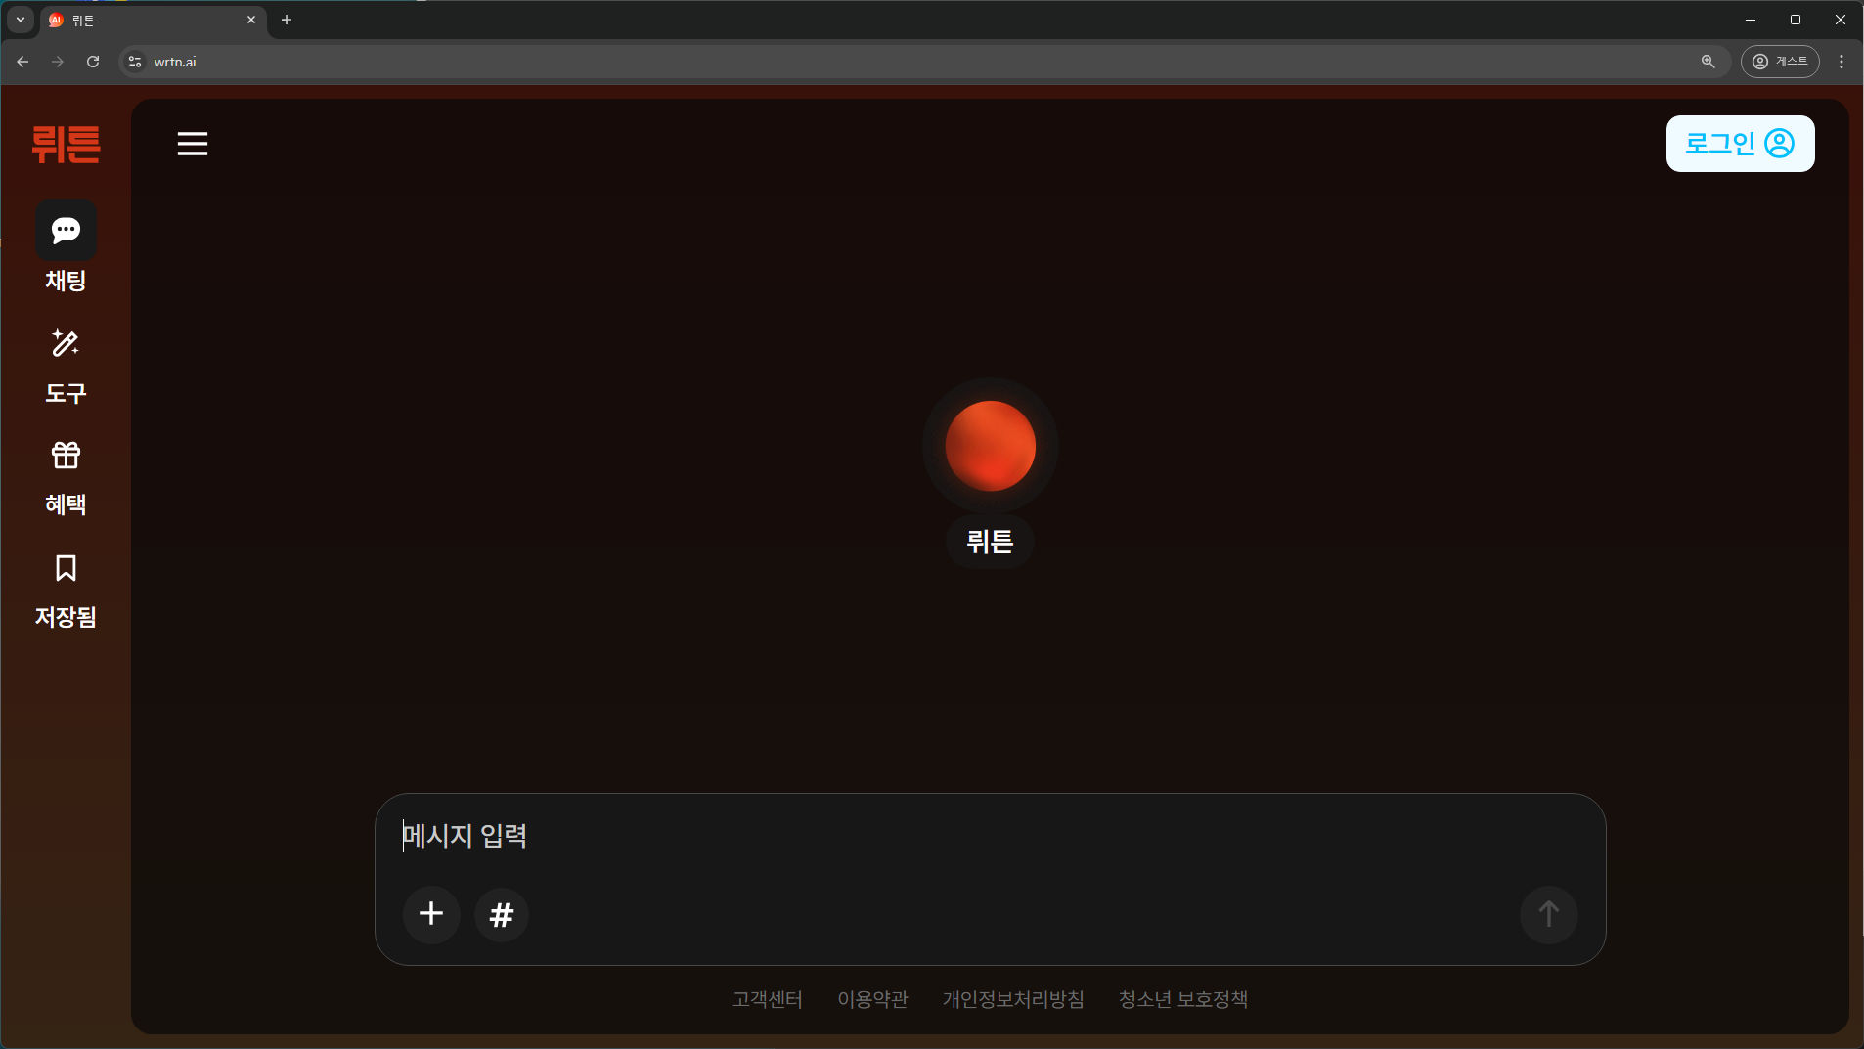Open the tab search dropdown arrow
Image resolution: width=1864 pixels, height=1049 pixels.
21,20
